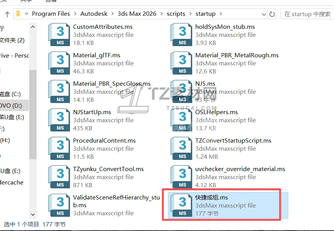Select Material_glTF.ms file icon
This screenshot has height=231, width=334.
(60, 63)
